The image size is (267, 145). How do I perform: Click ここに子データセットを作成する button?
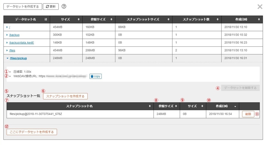pos(31,132)
